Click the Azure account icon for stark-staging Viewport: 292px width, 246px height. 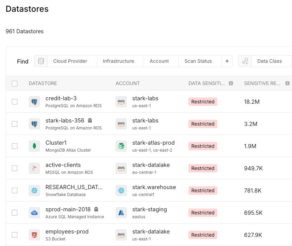[121, 213]
